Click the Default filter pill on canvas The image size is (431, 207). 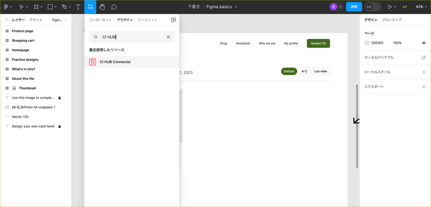pos(289,71)
